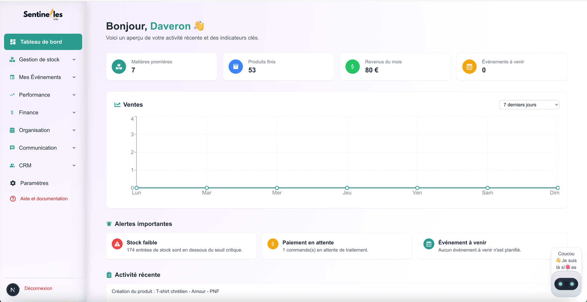Open the 7 derniers jours dropdown
587x302 pixels.
529,105
